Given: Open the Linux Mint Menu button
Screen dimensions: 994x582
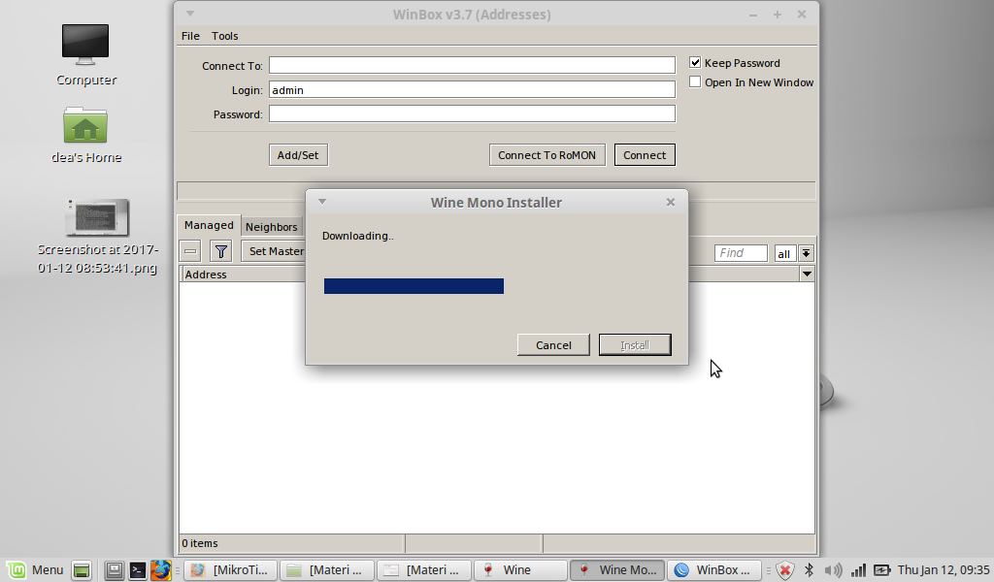Looking at the screenshot, I should (36, 570).
